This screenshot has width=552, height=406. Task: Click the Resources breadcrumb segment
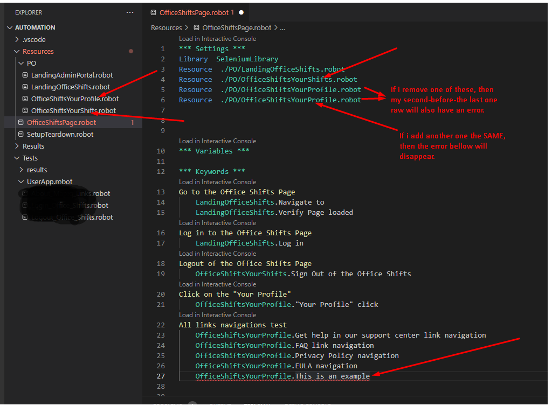tap(166, 28)
